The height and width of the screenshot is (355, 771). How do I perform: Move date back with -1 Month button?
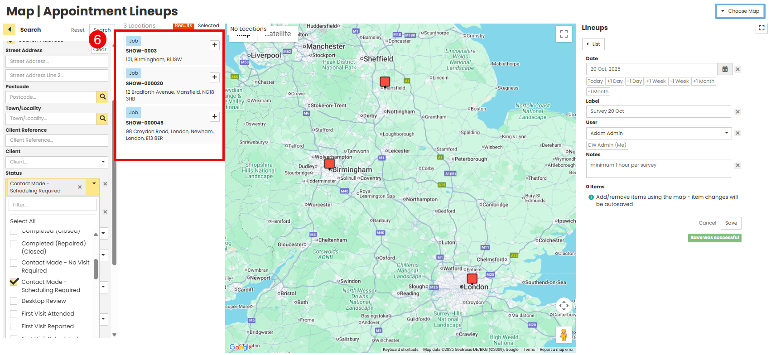coord(598,92)
